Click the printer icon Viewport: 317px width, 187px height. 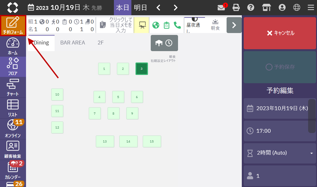236,8
